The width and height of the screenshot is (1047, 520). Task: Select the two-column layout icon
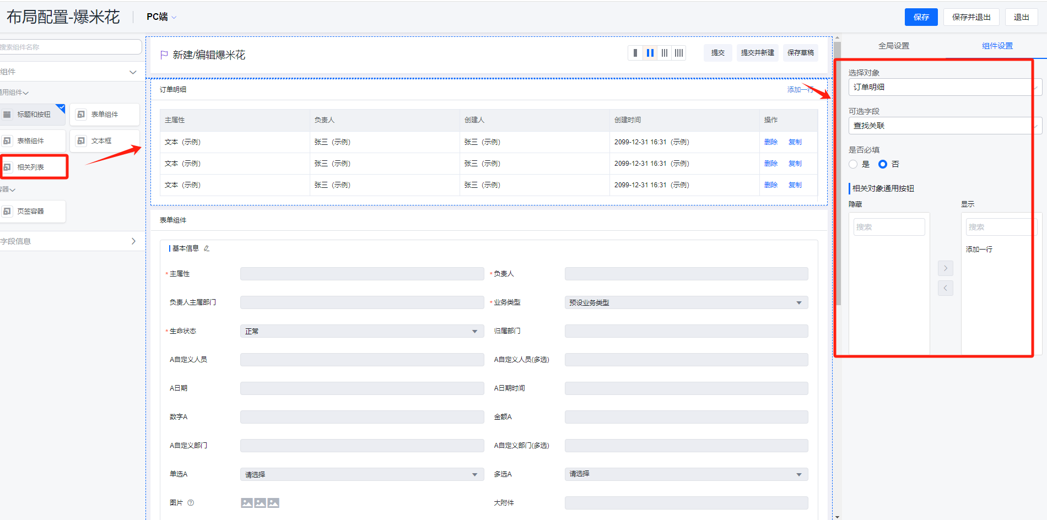[x=650, y=53]
